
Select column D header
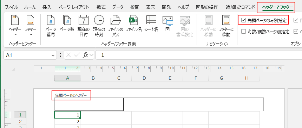coord(144,78)
